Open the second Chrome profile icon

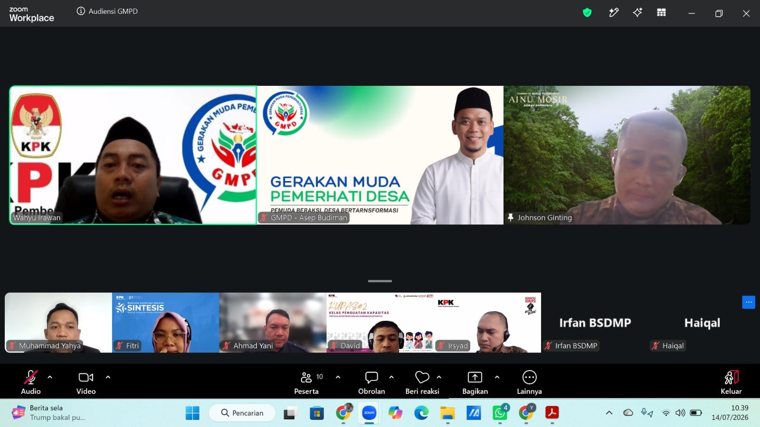point(526,413)
